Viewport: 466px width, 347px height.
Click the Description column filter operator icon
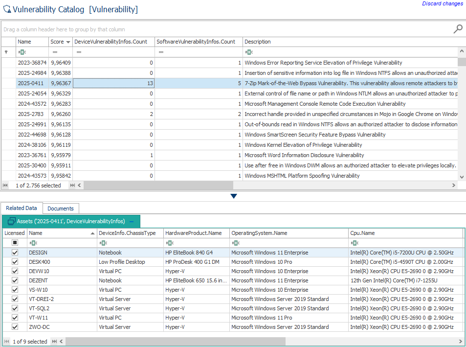point(248,52)
